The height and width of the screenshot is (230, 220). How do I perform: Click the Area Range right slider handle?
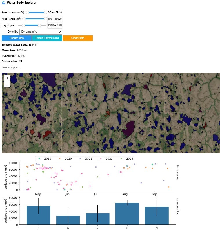tap(46, 19)
